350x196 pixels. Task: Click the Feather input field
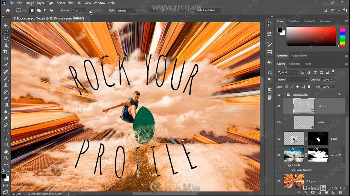pos(78,11)
